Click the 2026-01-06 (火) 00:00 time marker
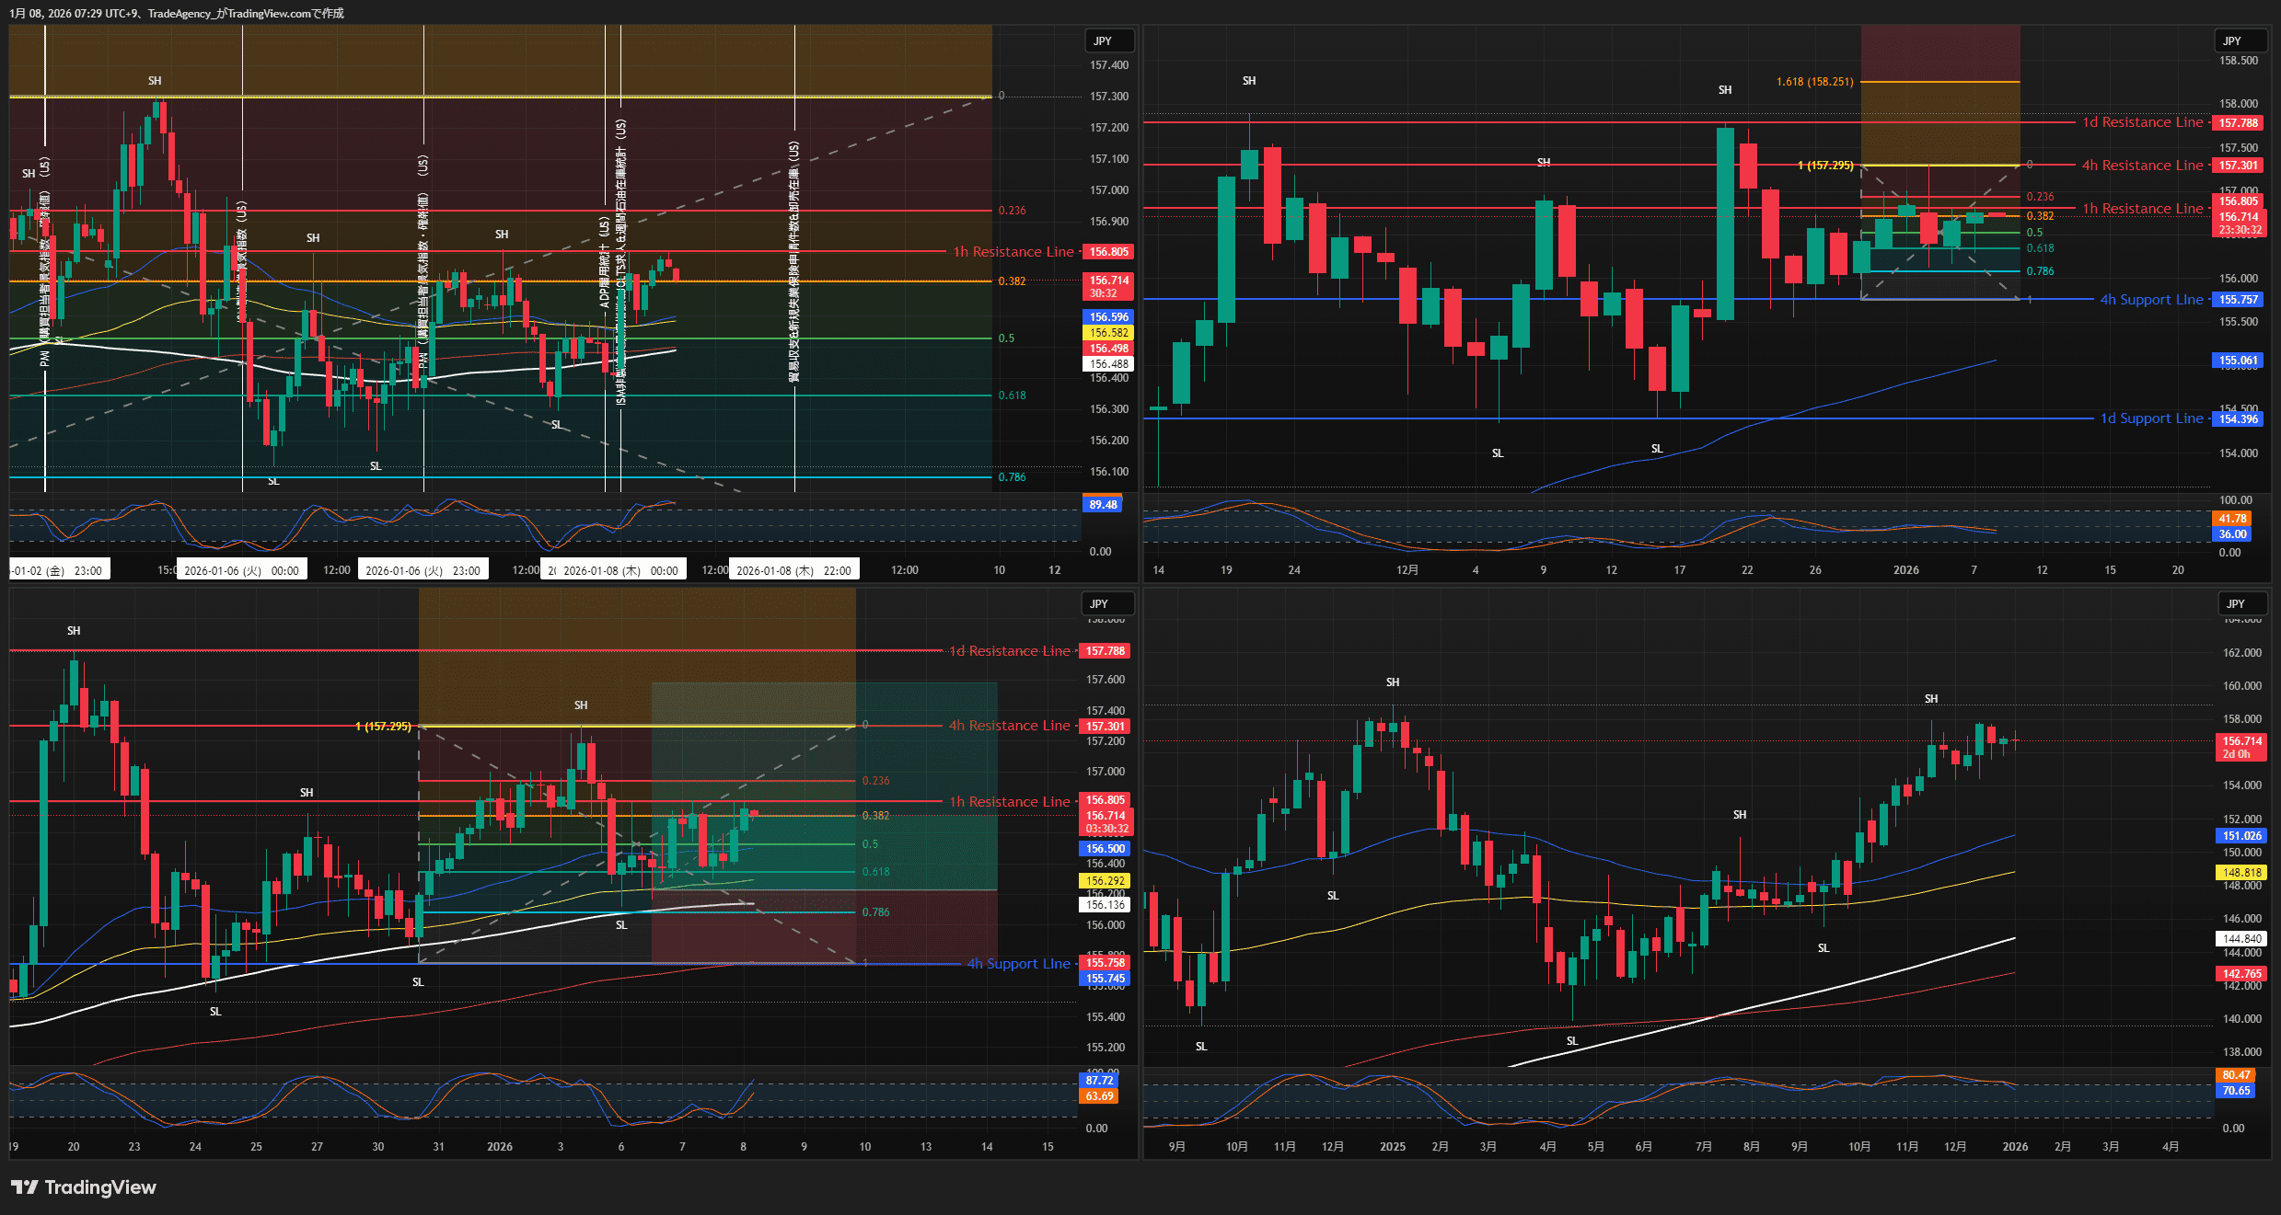Screen dimensions: 2281x1215 [241, 570]
